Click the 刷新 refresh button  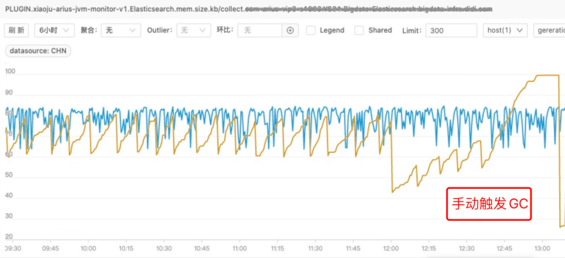point(17,30)
